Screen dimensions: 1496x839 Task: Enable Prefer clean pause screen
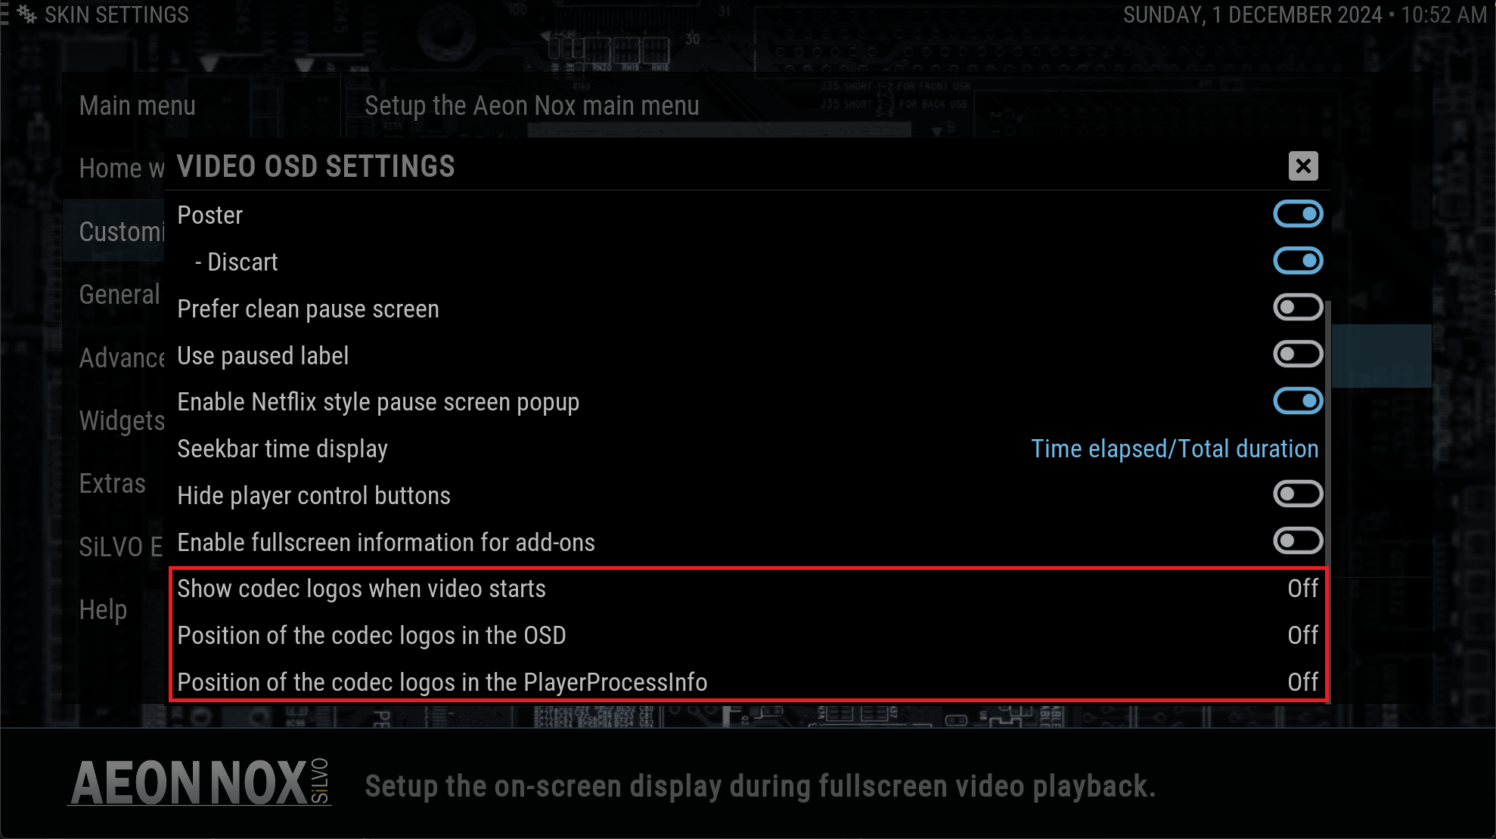coord(1298,308)
